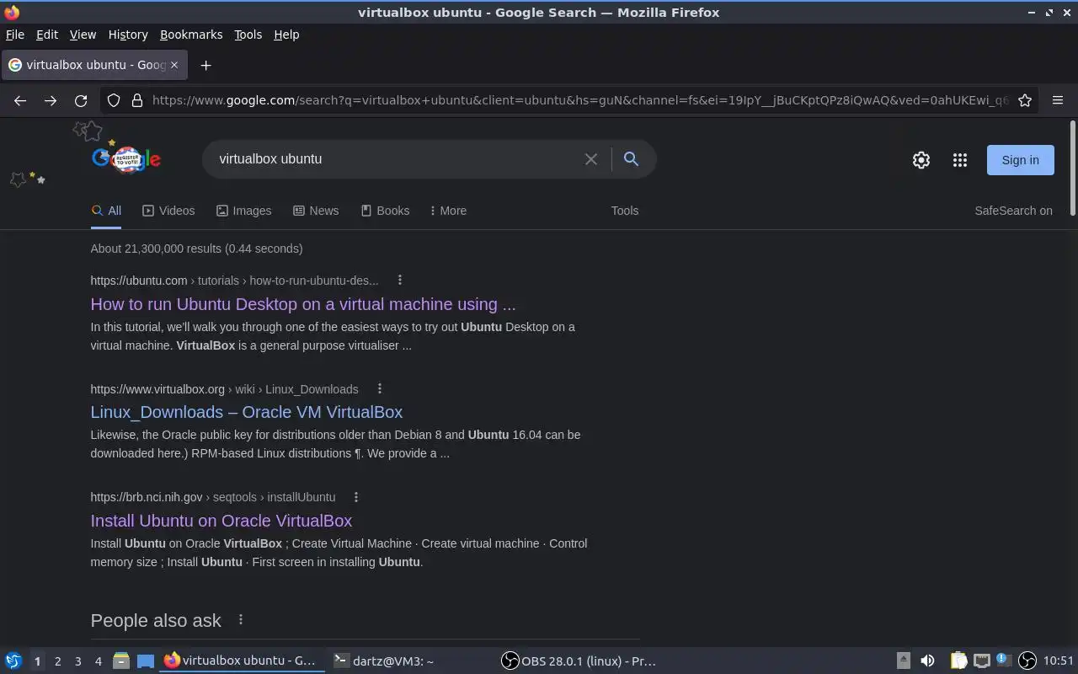Click the page vertical scrollbar

pos(1072,168)
